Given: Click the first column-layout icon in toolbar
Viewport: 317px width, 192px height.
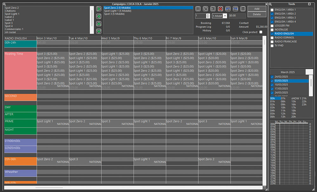Looking at the screenshot, I should point(198,9).
